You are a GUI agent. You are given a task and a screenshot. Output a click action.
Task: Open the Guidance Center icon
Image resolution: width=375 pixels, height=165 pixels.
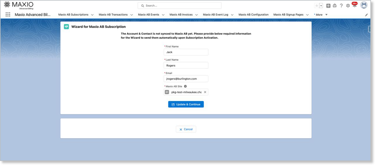tap(335, 6)
